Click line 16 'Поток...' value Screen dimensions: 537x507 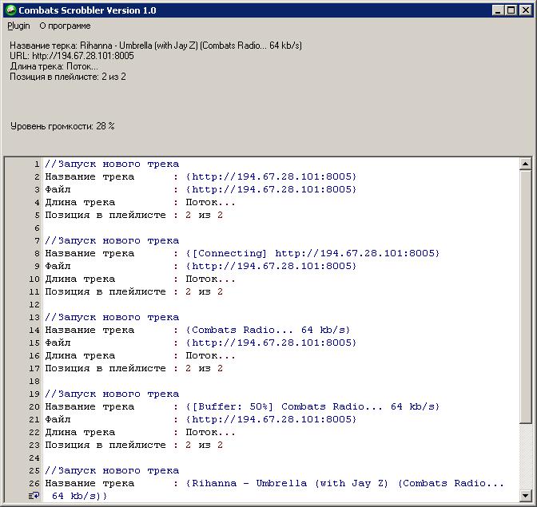coord(210,356)
